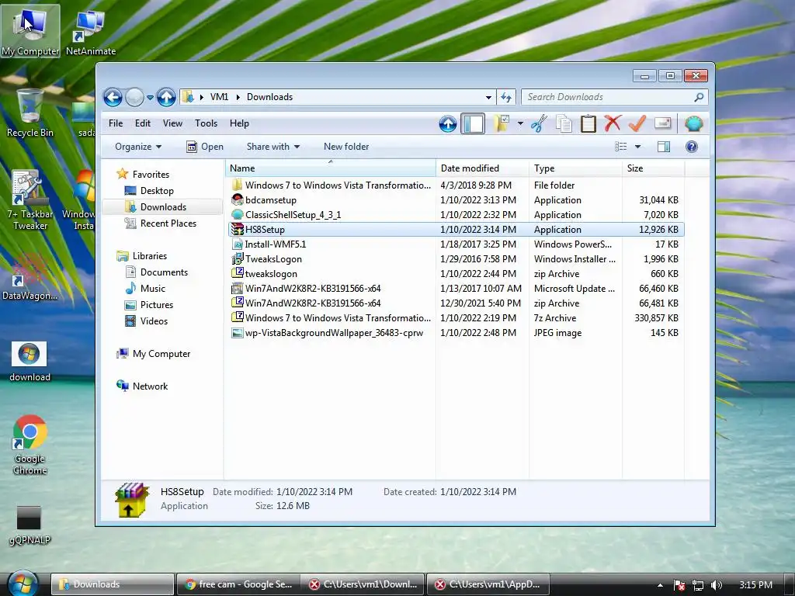Open the recent pages dropdown arrow

click(x=150, y=97)
